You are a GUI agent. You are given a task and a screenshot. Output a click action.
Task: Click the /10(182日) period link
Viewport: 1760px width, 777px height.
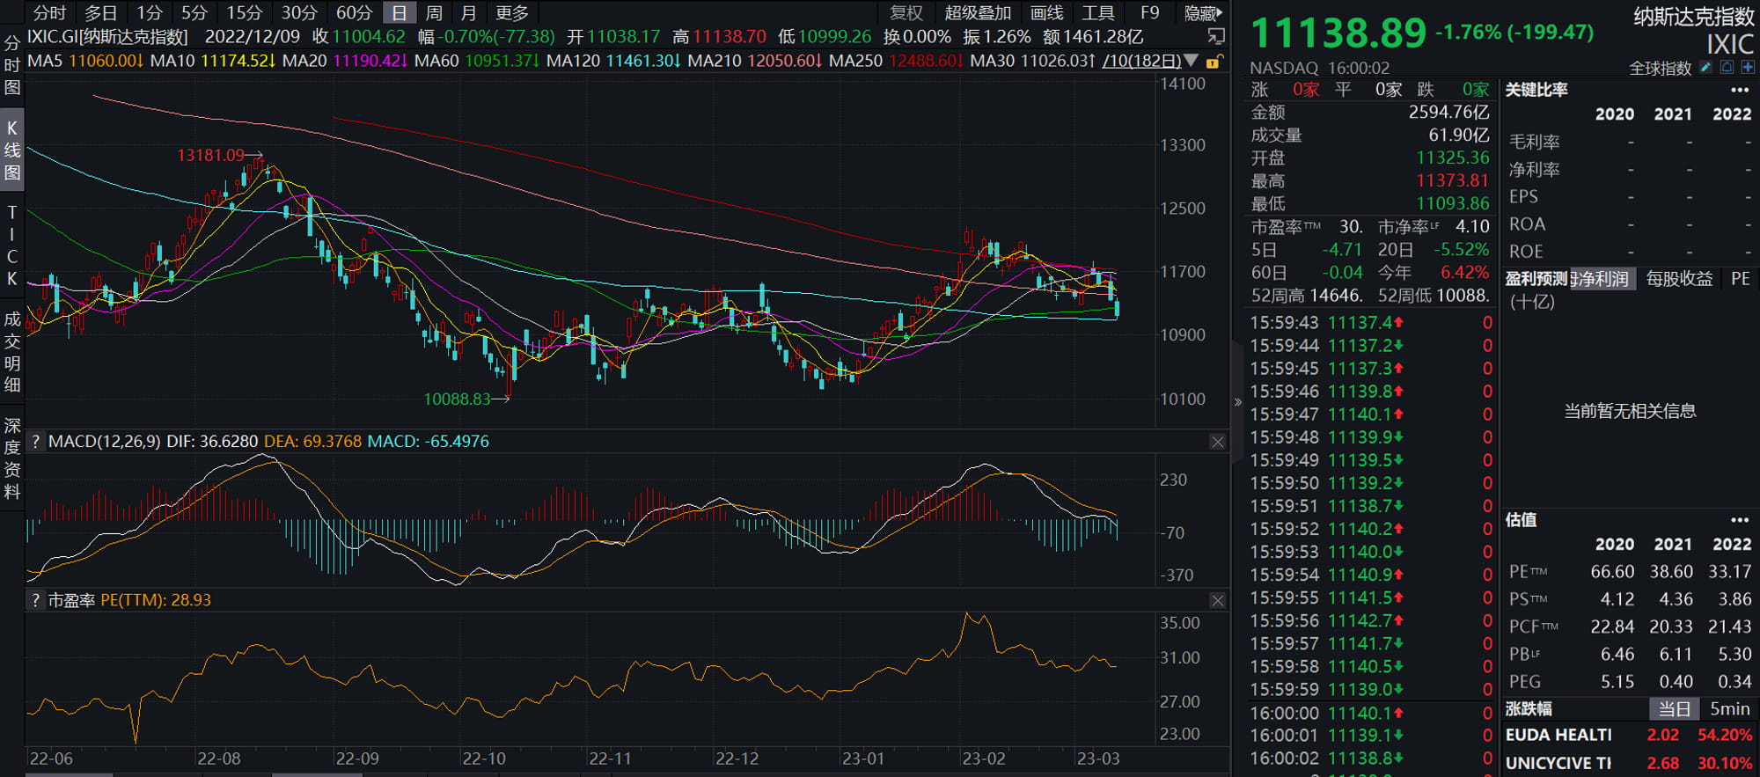tap(1141, 61)
